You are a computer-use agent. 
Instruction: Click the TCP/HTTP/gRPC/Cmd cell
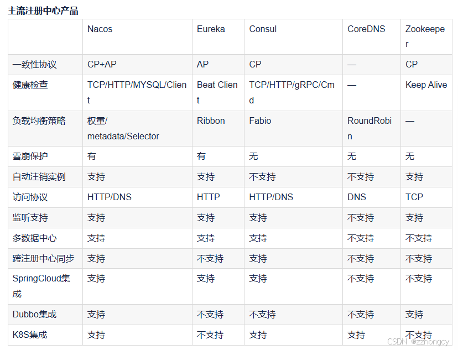pos(292,92)
